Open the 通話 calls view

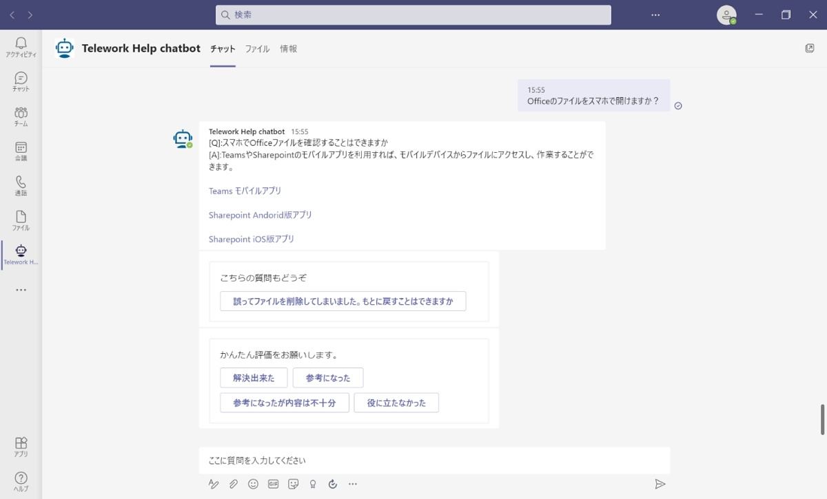tap(21, 186)
